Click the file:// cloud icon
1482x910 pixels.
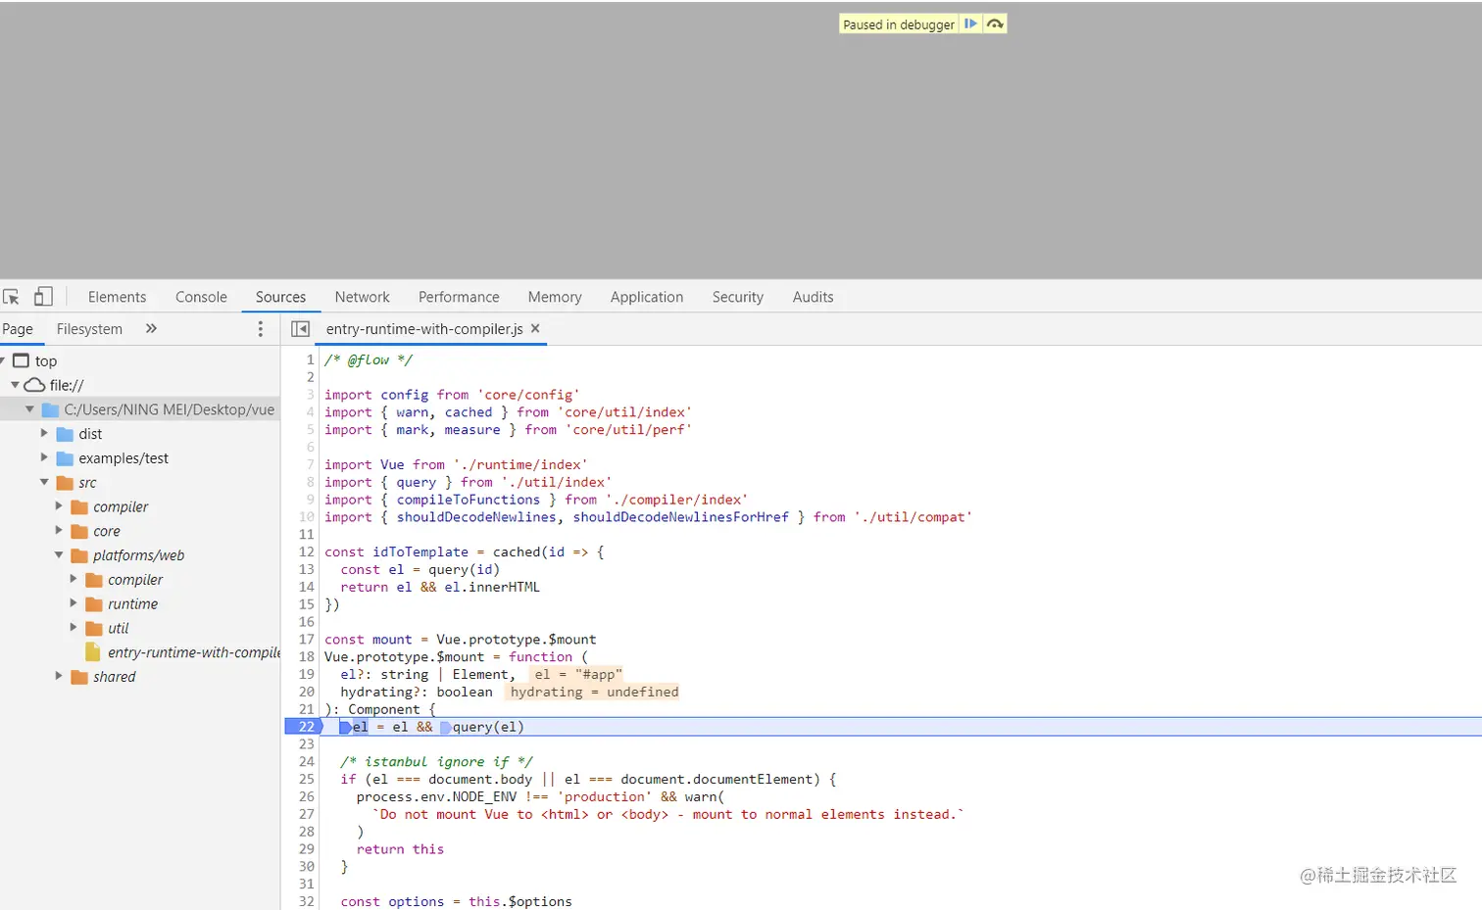[x=34, y=385]
